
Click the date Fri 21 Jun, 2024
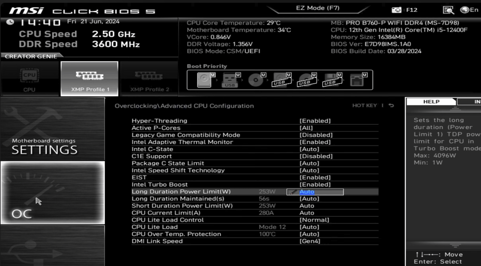(x=93, y=21)
